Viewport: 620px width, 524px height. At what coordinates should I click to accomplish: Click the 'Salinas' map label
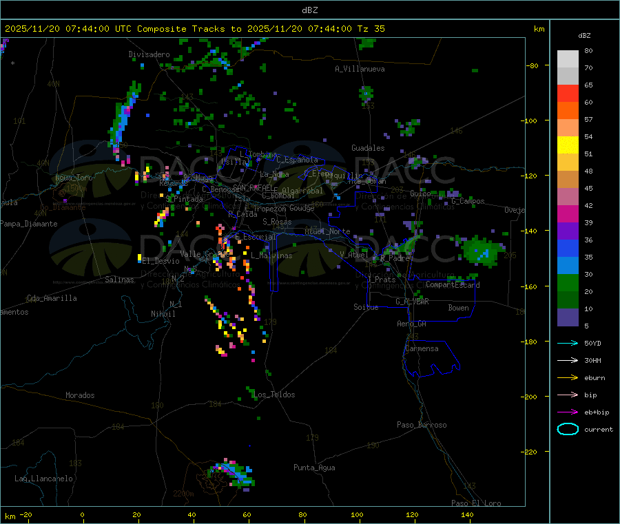[119, 280]
